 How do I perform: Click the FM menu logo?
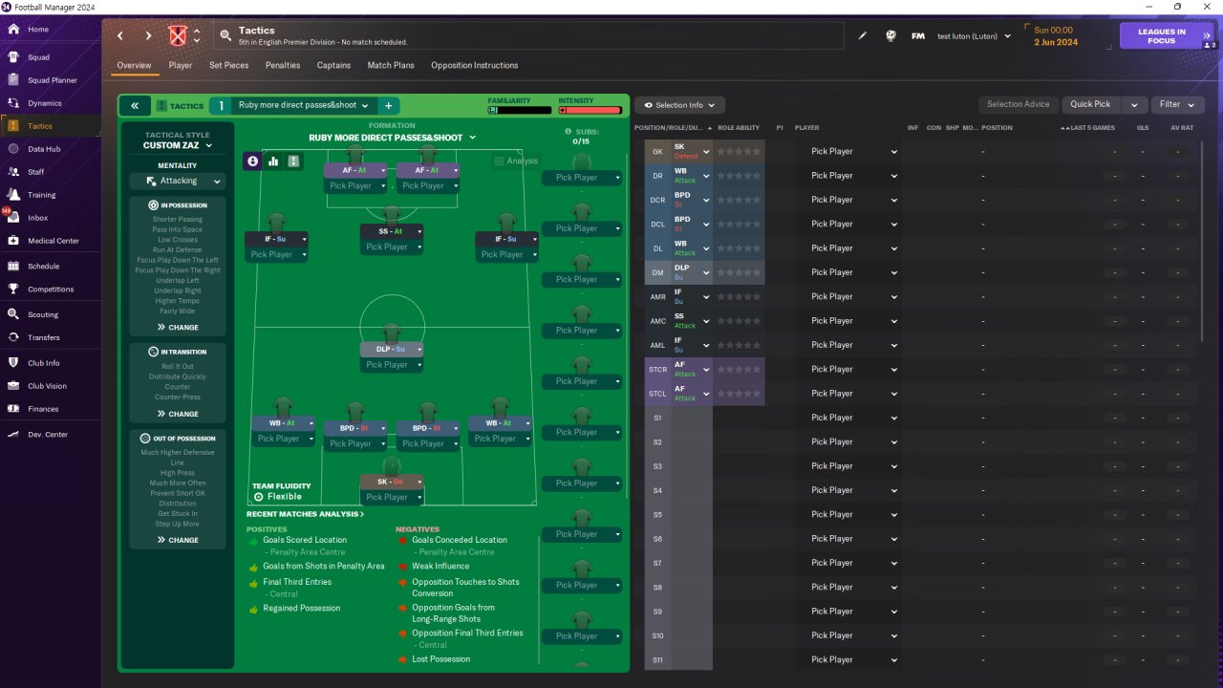pyautogui.click(x=918, y=36)
